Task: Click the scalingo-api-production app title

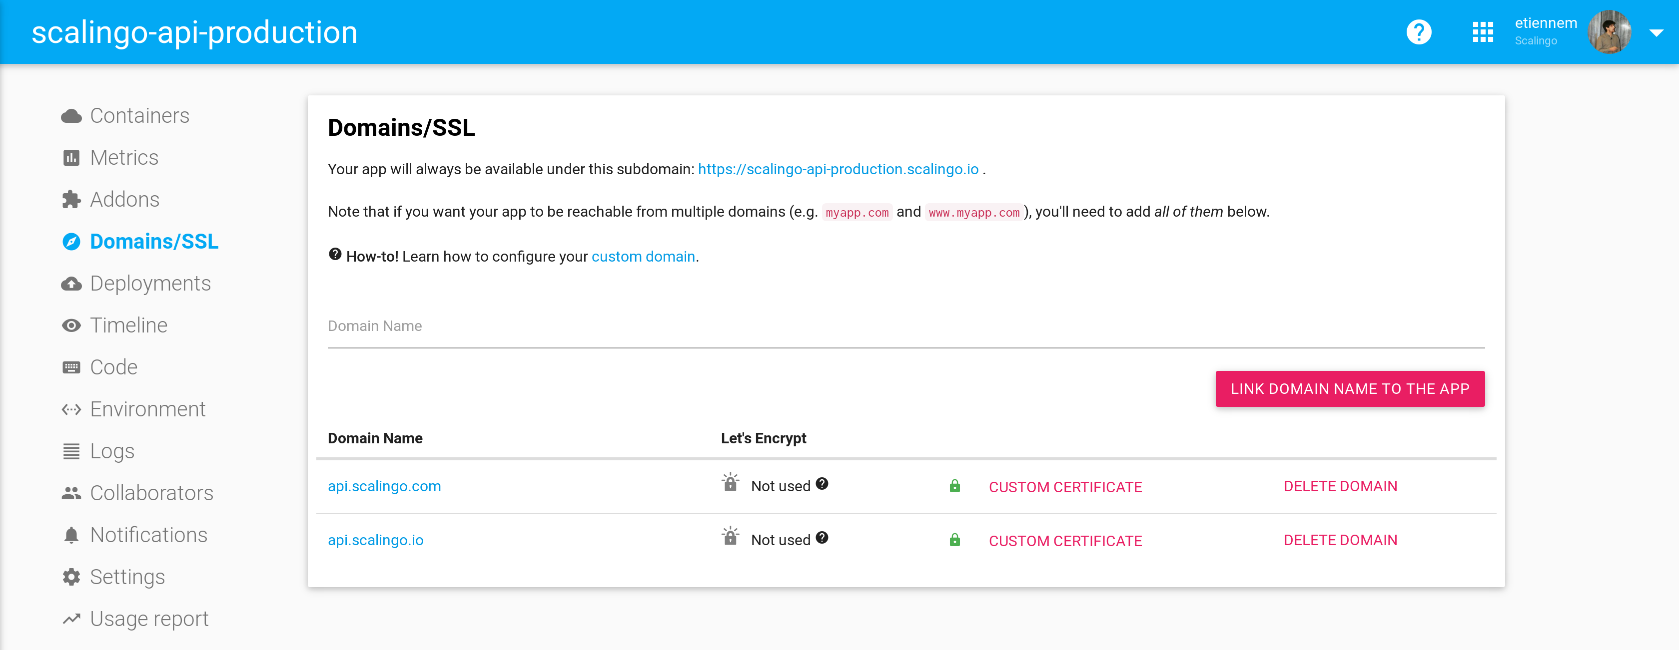Action: (194, 32)
